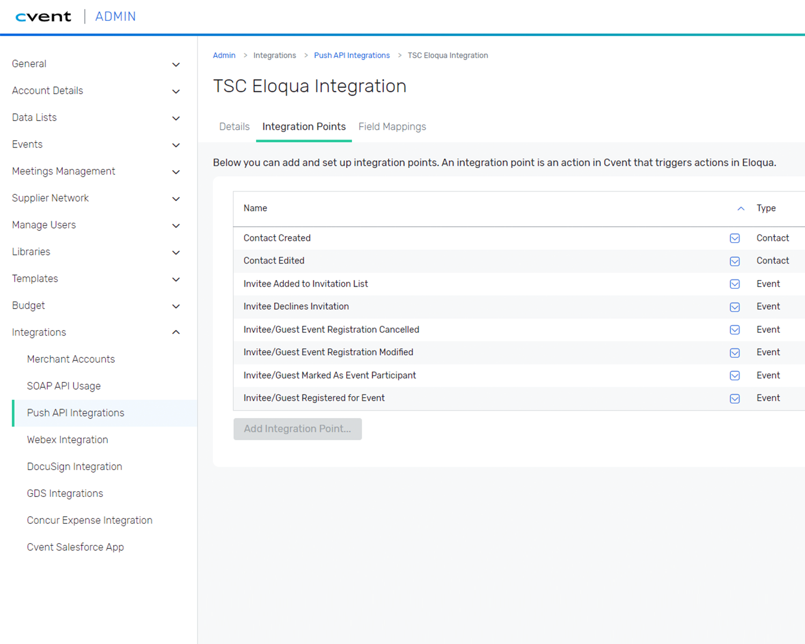The width and height of the screenshot is (805, 644).
Task: Click the Add Integration Point button
Action: [x=297, y=429]
